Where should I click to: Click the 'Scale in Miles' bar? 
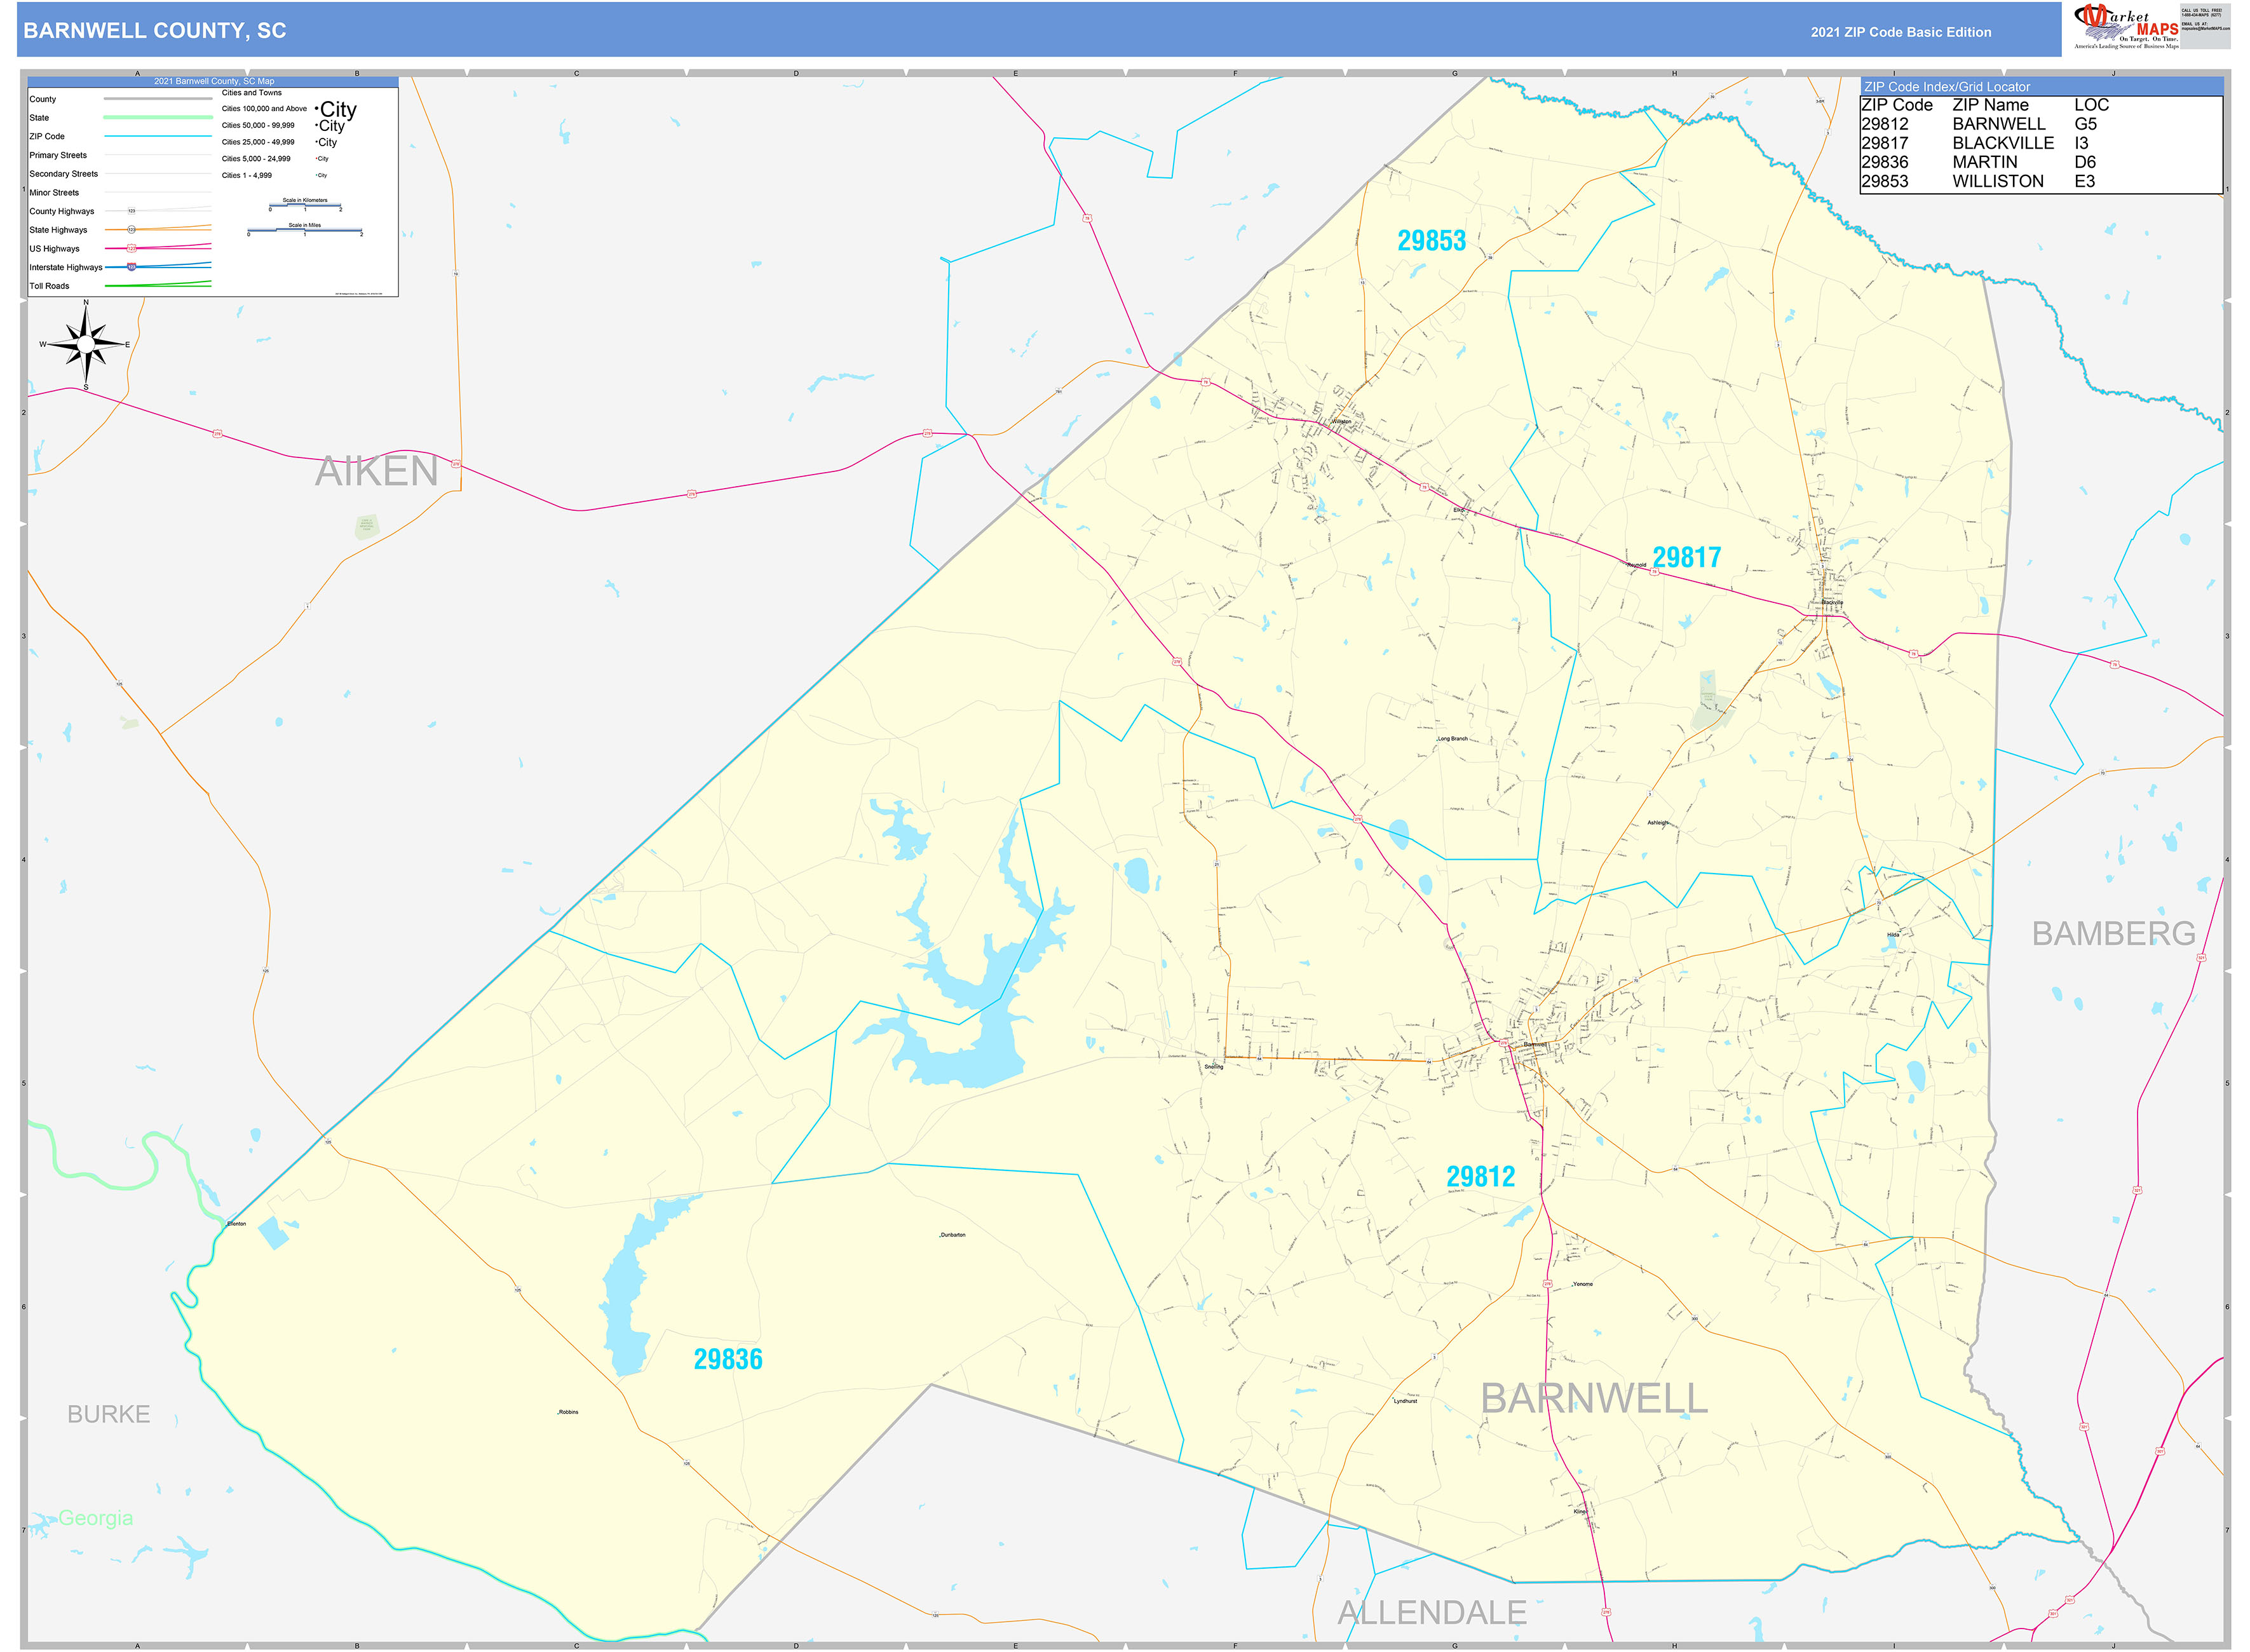305,231
